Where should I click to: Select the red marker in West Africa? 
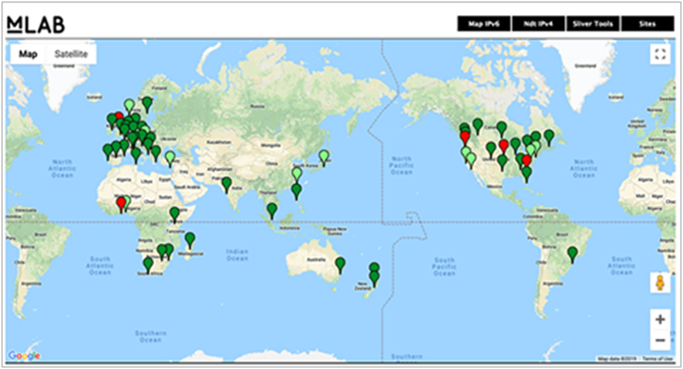point(121,204)
